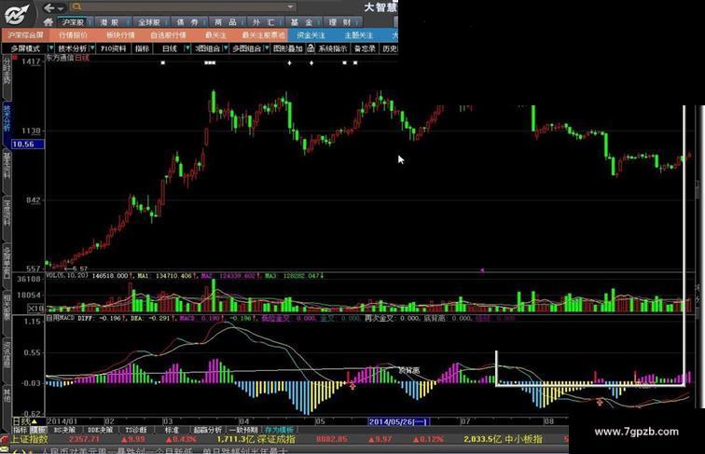This screenshot has height=454, width=705.
Task: Click the orange search magnifier icon
Action: point(76,7)
